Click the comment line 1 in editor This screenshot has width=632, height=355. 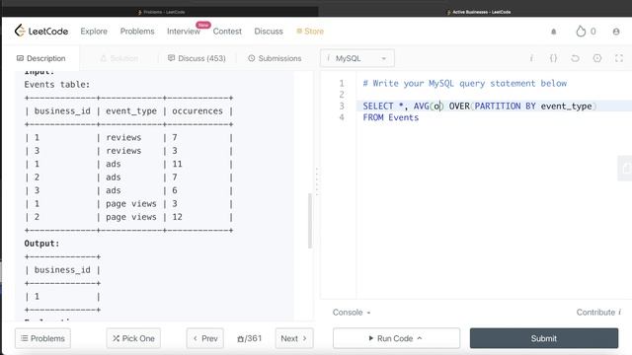tap(464, 83)
